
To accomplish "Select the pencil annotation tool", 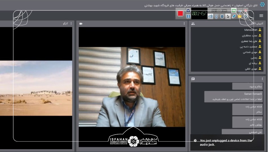I will (234, 16).
